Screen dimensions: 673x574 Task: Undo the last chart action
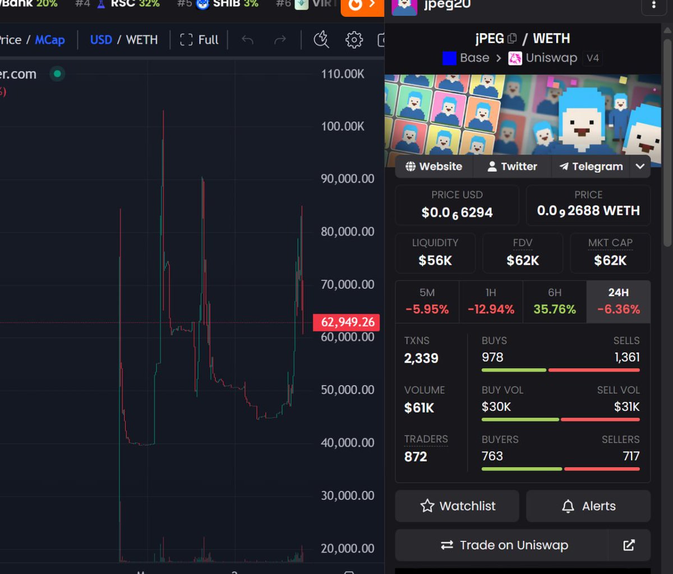pos(247,40)
